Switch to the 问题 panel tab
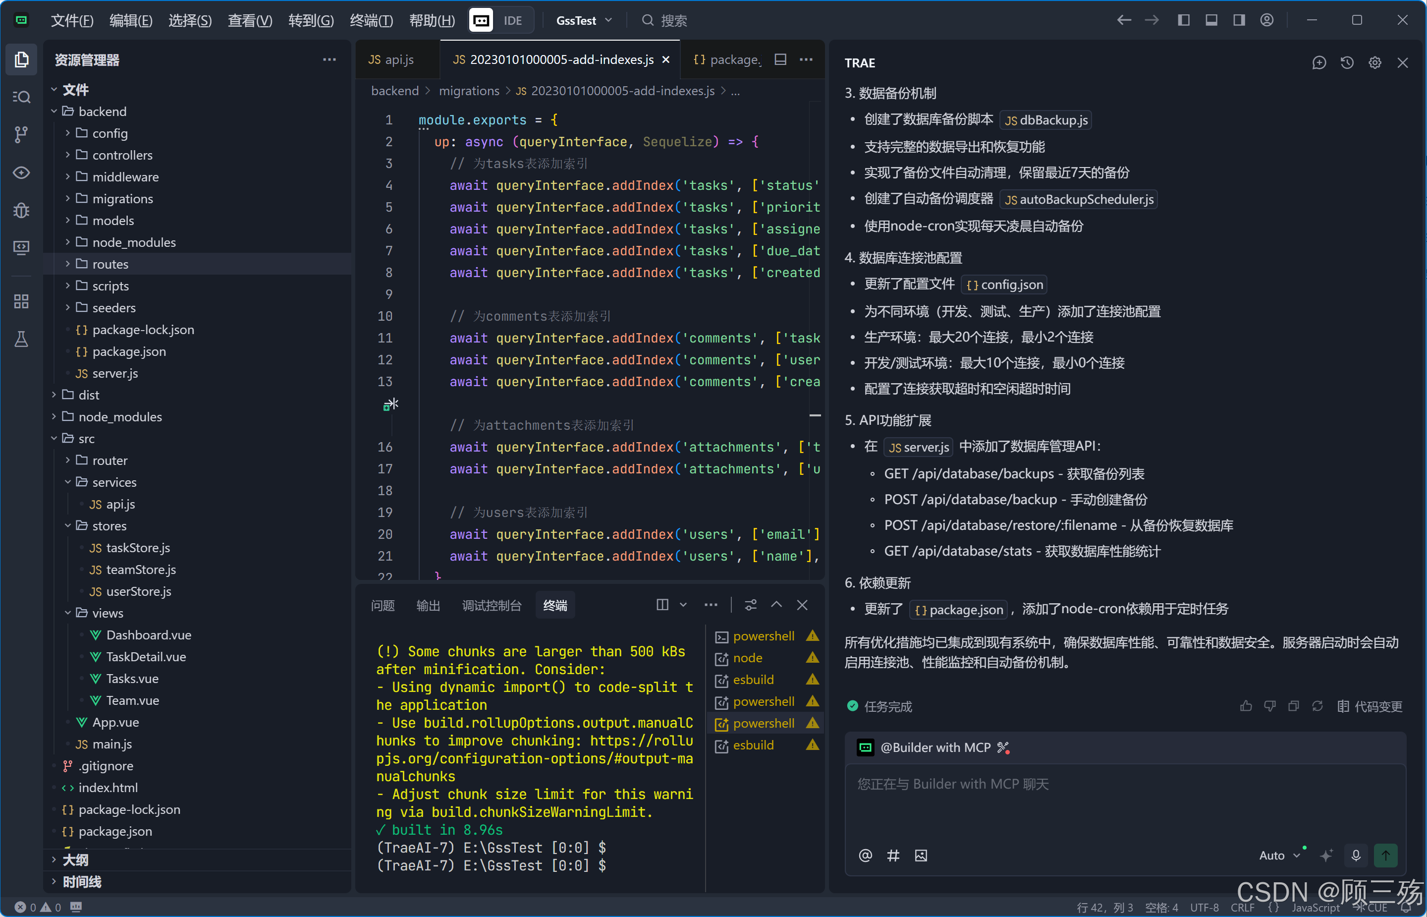Screen dimensions: 1427x917 click(383, 606)
